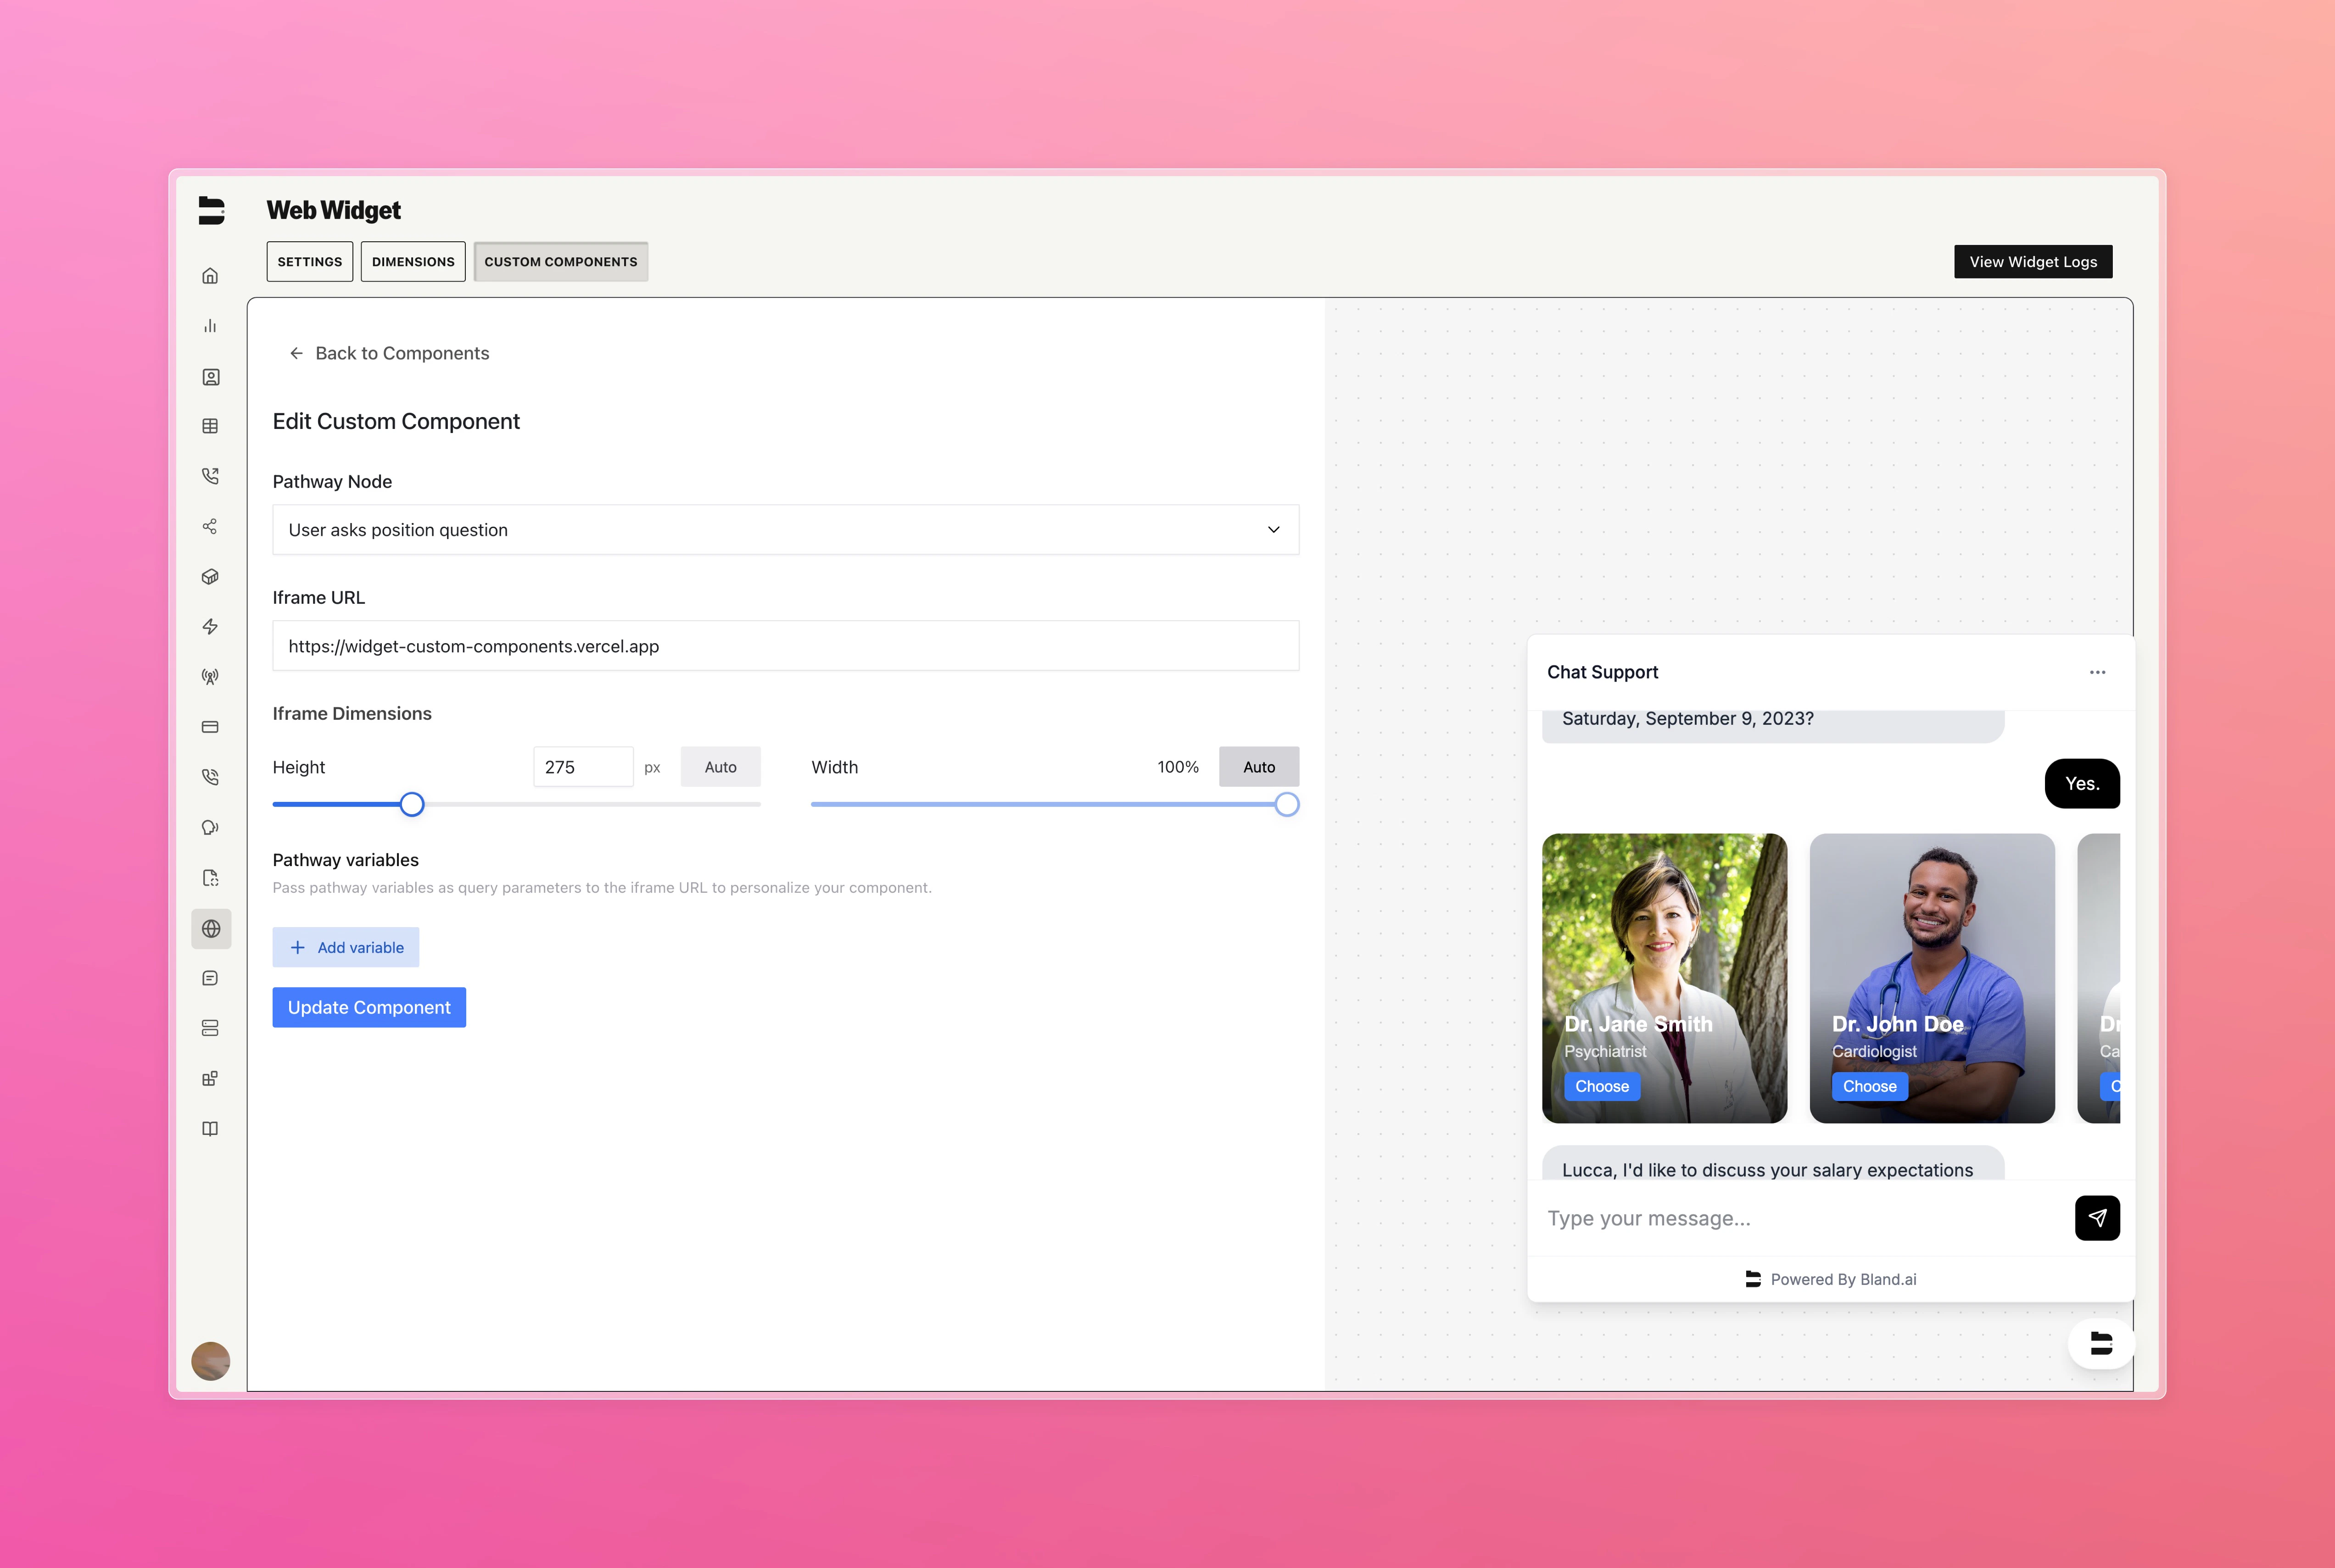Open the blocks add-ons sidebar icon
Viewport: 2335px width, 1568px height.
pos(210,1079)
